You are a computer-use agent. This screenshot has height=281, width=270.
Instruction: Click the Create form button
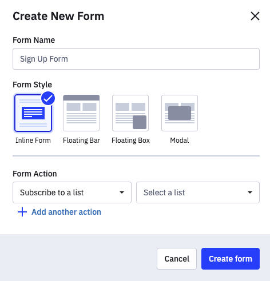[231, 259]
